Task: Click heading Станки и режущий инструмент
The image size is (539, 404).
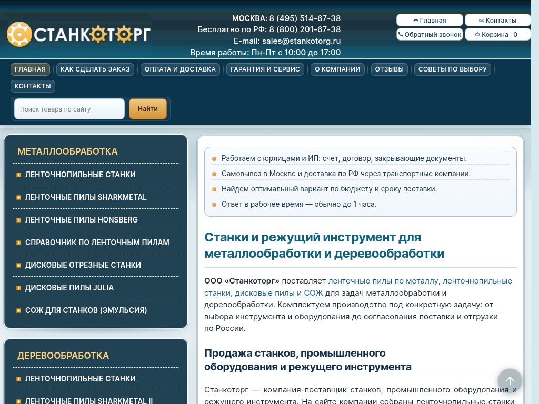Action: (x=324, y=245)
